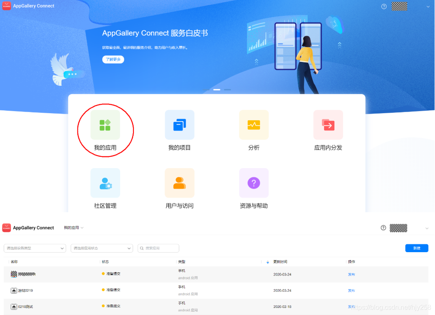Click the Huawei logo in top header
435x315 pixels.
[x=7, y=6]
